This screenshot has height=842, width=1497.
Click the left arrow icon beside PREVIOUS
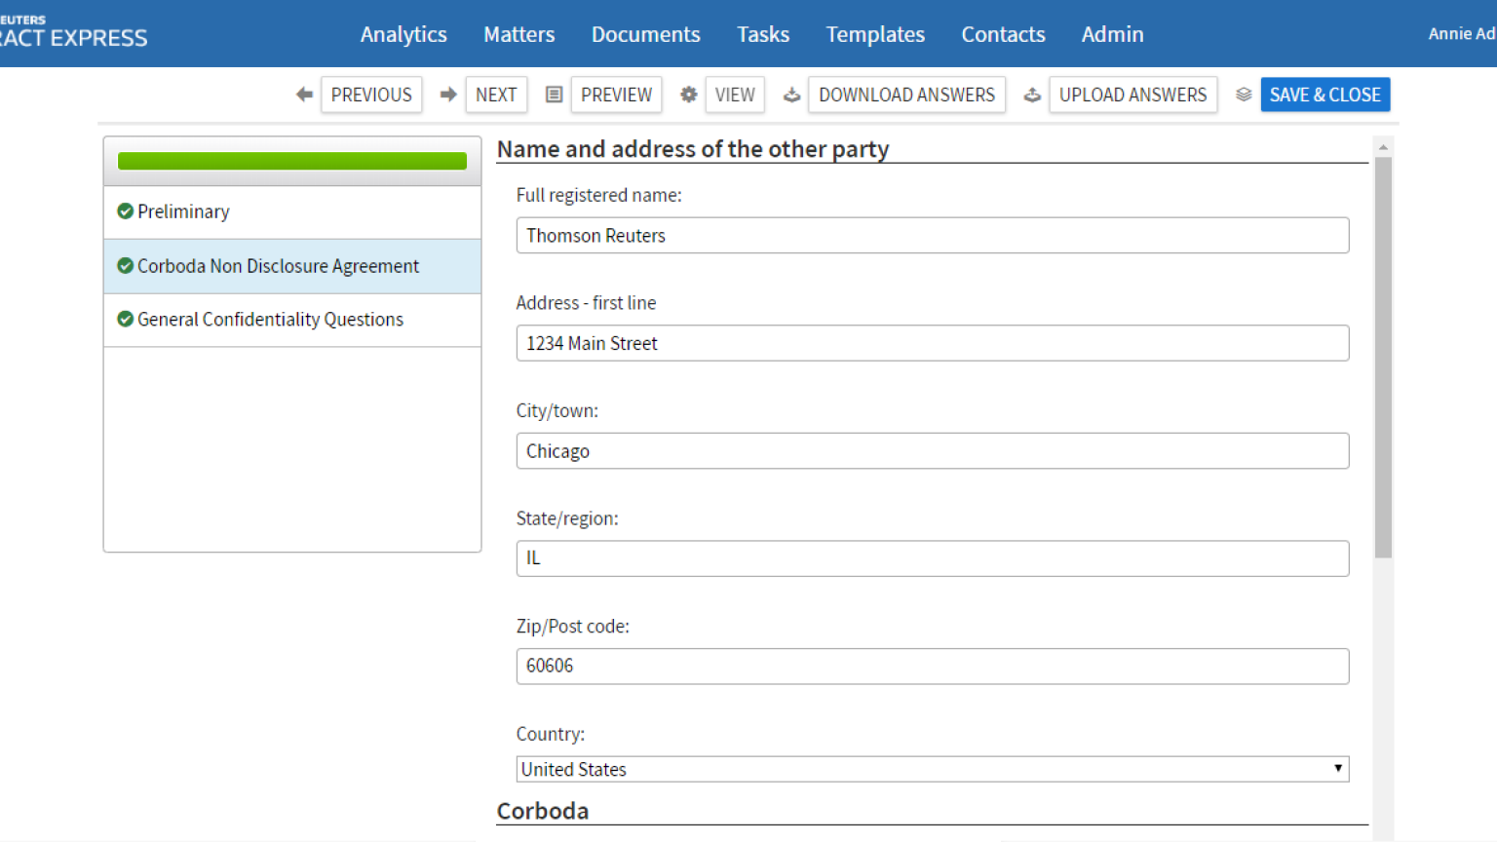click(305, 95)
